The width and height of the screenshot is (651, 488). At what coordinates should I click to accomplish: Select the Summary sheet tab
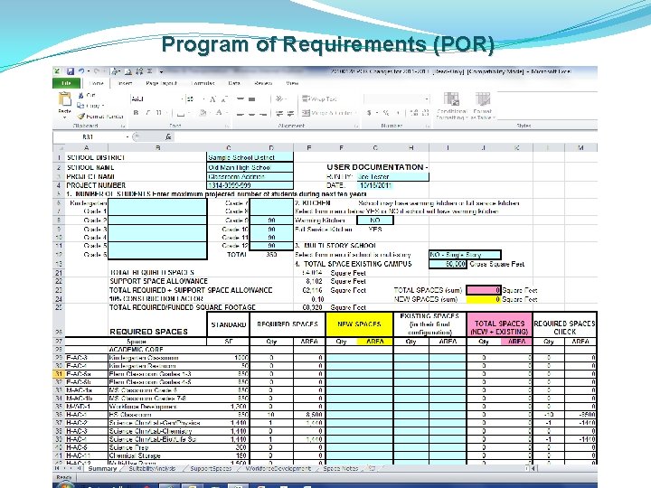pyautogui.click(x=102, y=468)
